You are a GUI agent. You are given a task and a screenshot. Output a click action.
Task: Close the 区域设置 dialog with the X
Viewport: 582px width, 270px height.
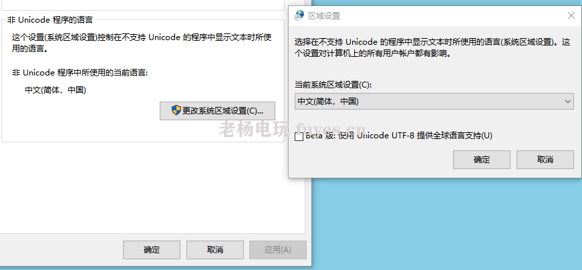tap(571, 15)
